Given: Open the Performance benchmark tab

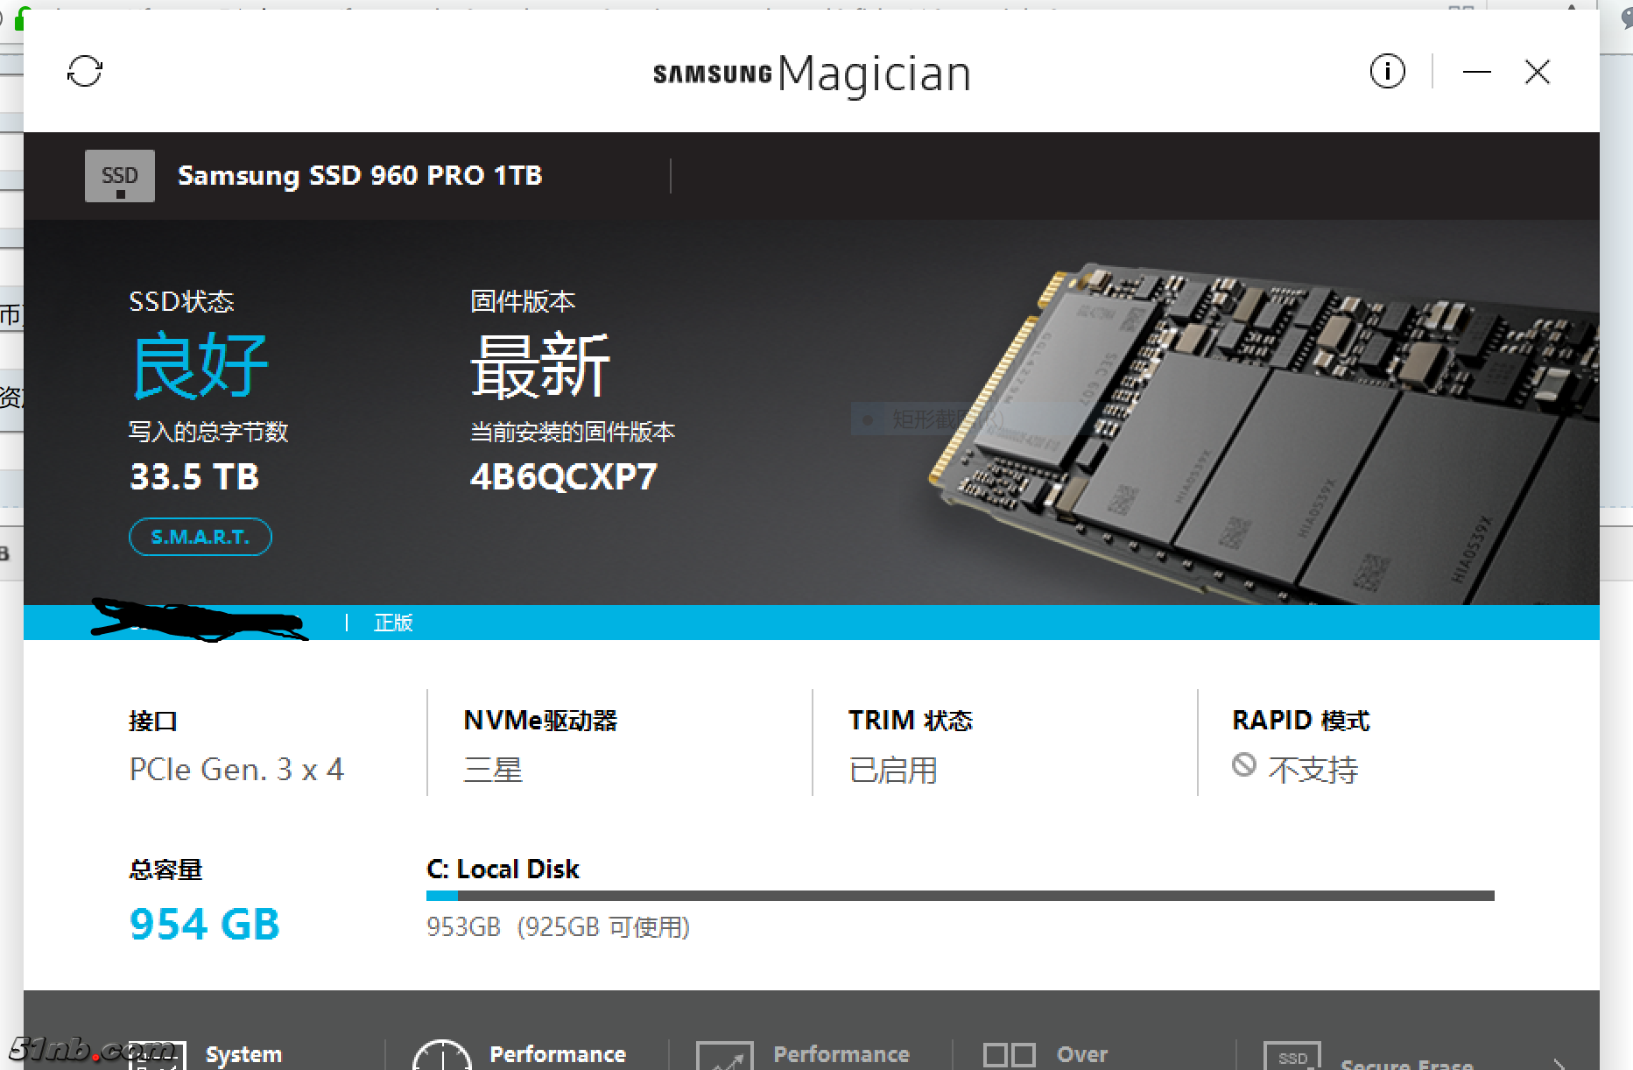Looking at the screenshot, I should coord(558,1054).
